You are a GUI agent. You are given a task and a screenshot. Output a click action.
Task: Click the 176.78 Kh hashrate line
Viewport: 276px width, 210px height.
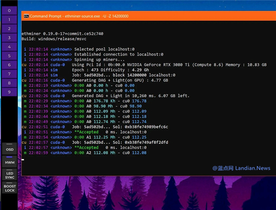85,101
